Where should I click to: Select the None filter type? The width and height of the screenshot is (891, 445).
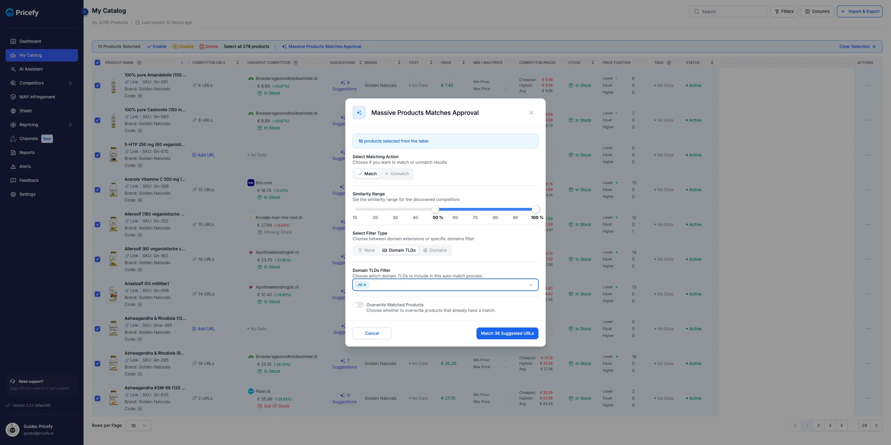coord(366,250)
